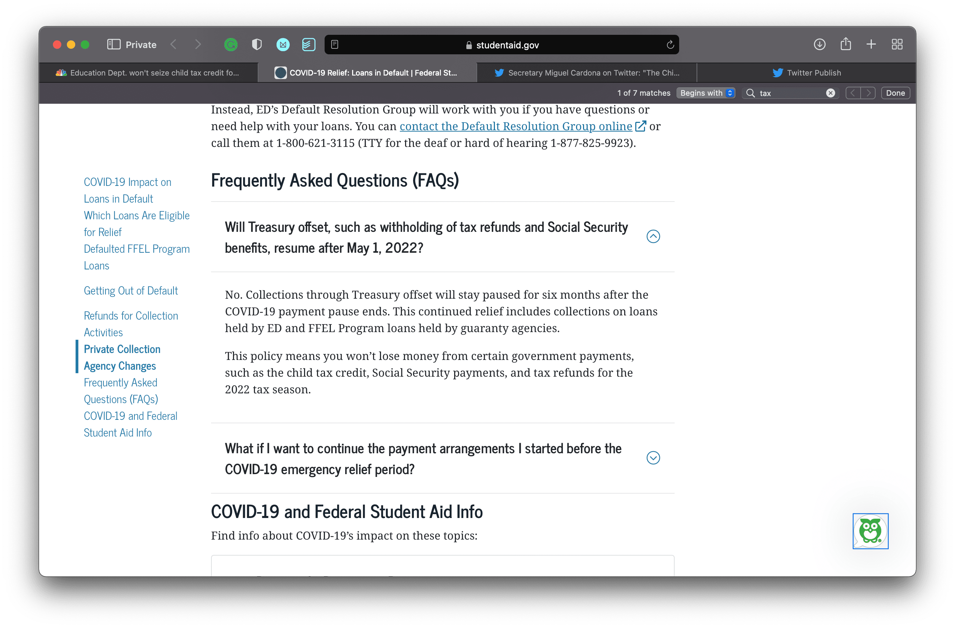Jump to COVID-19 Impact on Loans in Default
This screenshot has width=955, height=628.
tap(127, 190)
